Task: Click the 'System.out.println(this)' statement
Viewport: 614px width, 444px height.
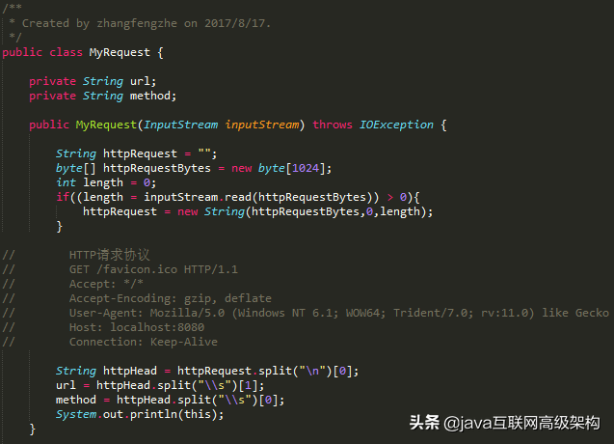Action: tap(140, 414)
